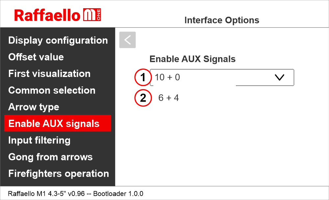The image size is (329, 200).
Task: Click the Raffaello M One logo
Action: tap(58, 15)
